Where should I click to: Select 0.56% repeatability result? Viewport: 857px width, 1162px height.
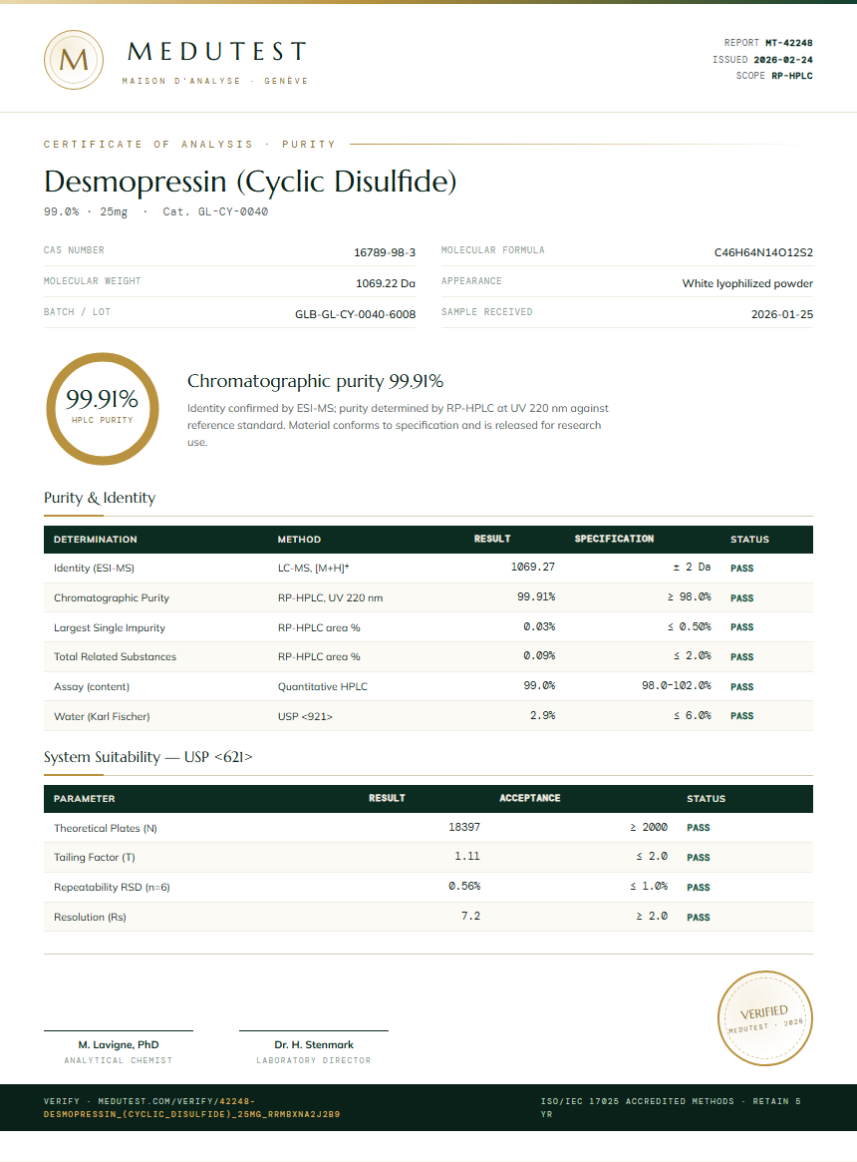point(463,887)
